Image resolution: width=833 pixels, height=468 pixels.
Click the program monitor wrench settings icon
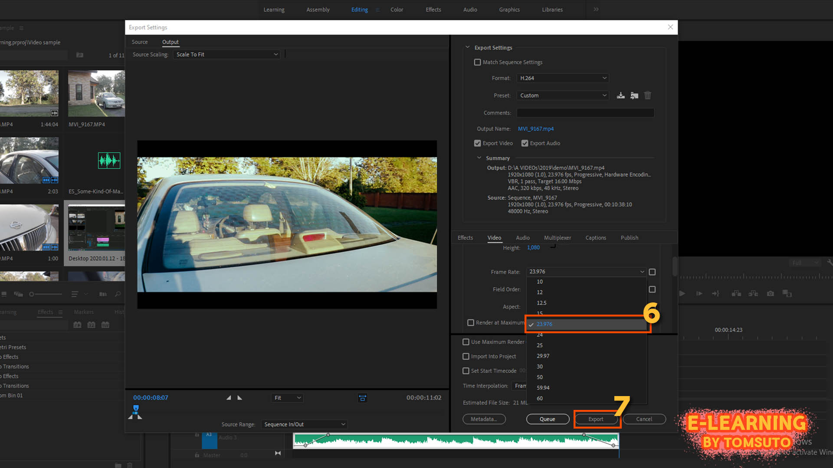coord(830,263)
